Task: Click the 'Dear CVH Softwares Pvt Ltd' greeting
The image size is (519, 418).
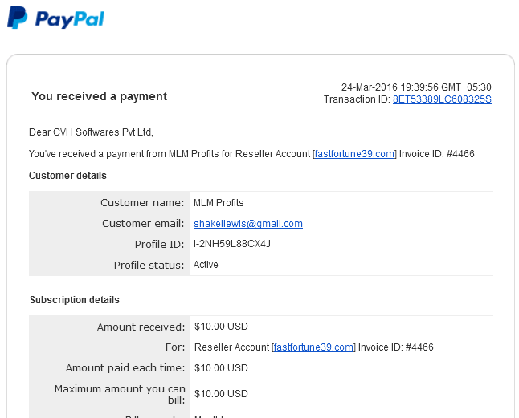Action: click(91, 132)
